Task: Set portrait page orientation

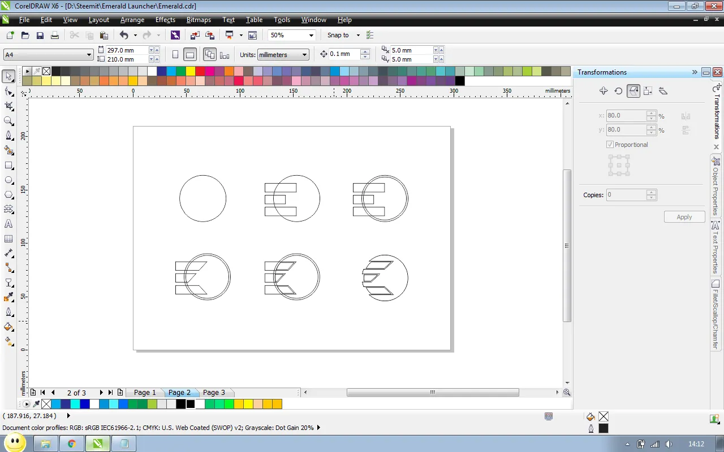Action: point(175,55)
